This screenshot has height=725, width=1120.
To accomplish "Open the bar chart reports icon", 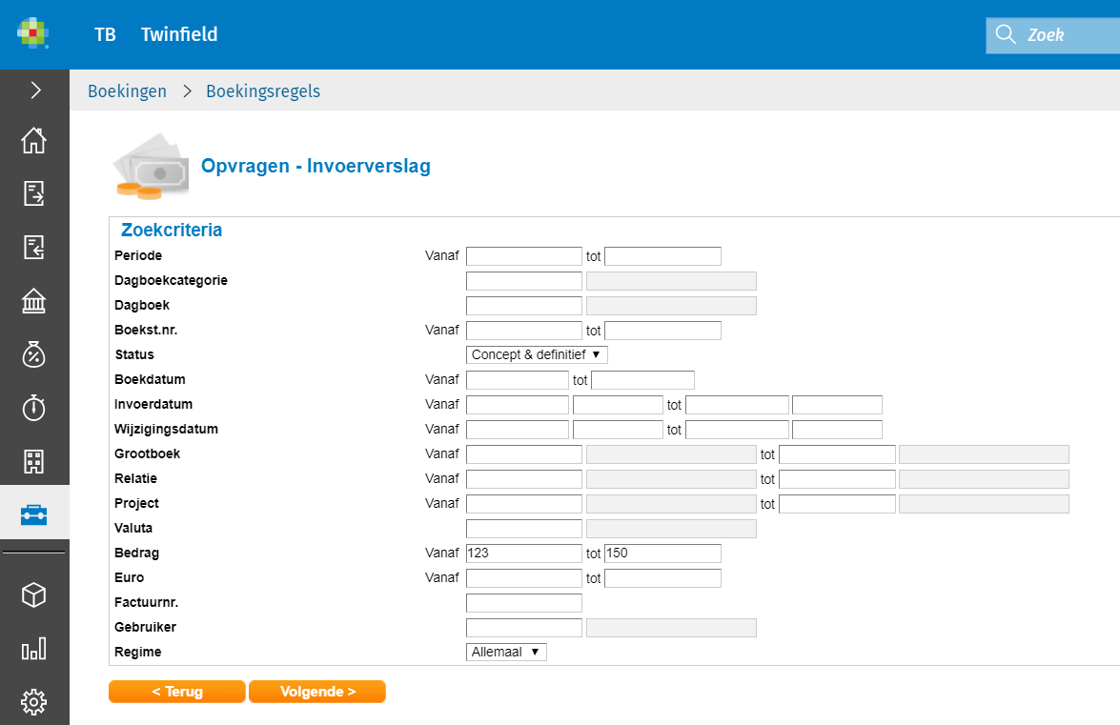I will click(x=34, y=650).
